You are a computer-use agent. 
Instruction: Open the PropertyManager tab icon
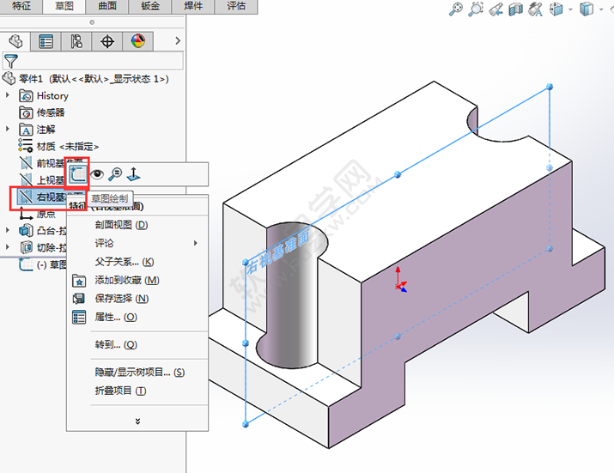[46, 41]
